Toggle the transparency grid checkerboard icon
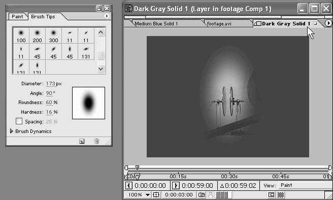The height and width of the screenshot is (200, 333). pyautogui.click(x=281, y=195)
